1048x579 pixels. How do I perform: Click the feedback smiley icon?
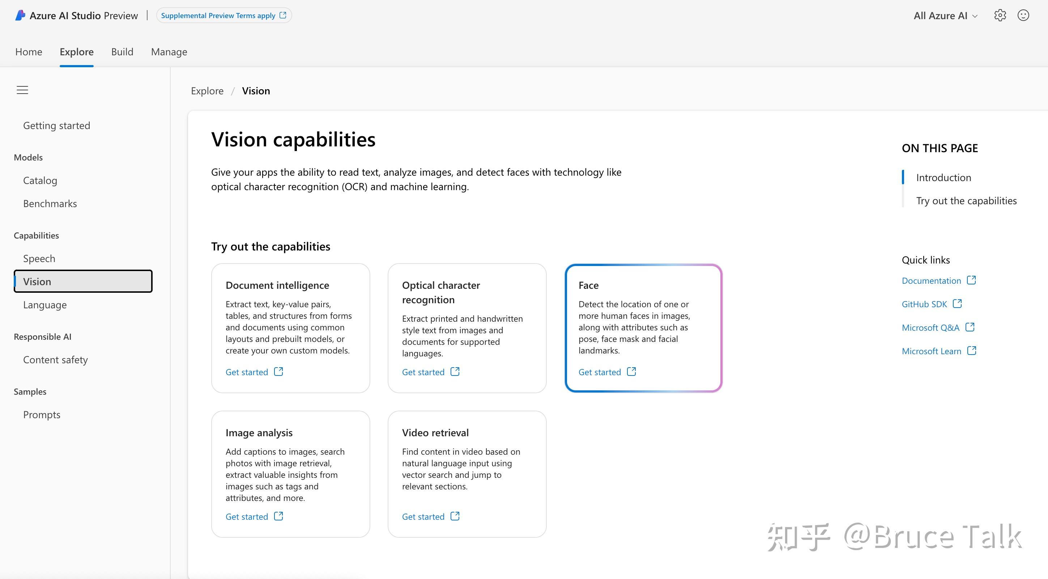pyautogui.click(x=1023, y=16)
